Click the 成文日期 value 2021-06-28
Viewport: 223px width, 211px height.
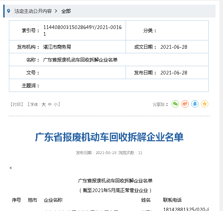pos(174,47)
